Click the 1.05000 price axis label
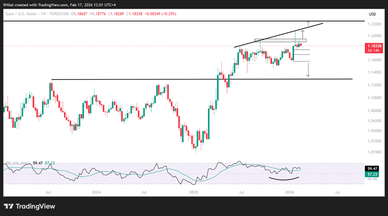 pos(374,130)
